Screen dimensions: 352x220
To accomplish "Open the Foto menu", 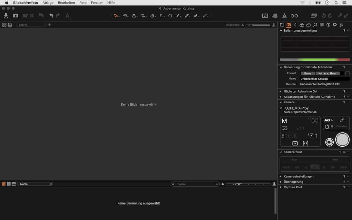I will pos(83,3).
